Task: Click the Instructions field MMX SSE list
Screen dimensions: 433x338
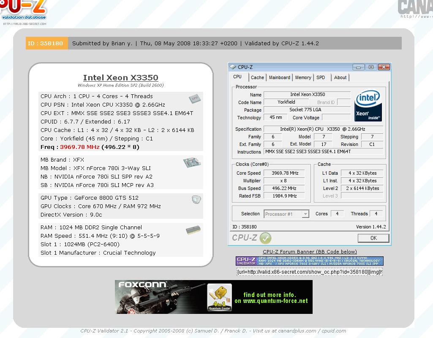Action: (x=323, y=151)
